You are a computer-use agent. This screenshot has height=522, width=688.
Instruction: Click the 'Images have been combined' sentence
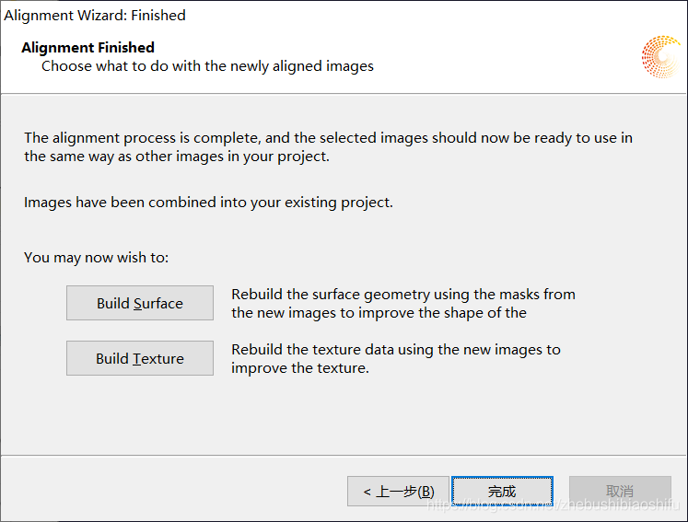click(x=208, y=203)
